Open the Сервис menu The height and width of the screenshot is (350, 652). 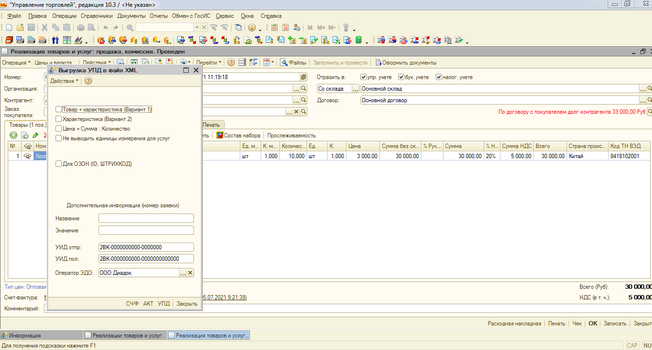[225, 16]
